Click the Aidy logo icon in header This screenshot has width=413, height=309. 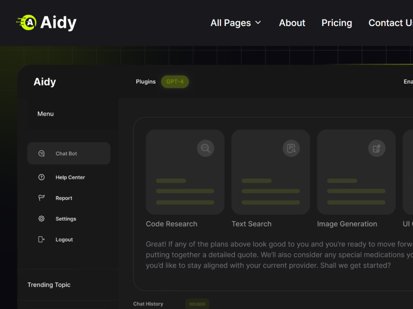[26, 22]
